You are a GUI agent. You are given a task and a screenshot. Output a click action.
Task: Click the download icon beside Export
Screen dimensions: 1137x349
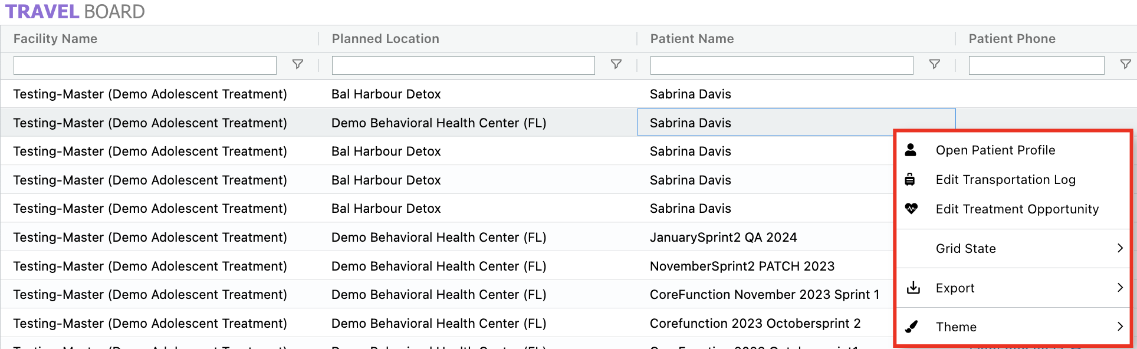pos(913,288)
